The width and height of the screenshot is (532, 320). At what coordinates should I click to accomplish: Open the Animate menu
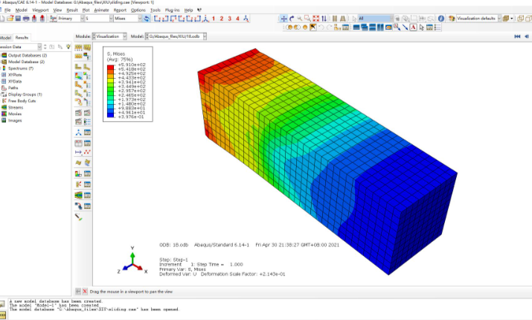point(101,10)
